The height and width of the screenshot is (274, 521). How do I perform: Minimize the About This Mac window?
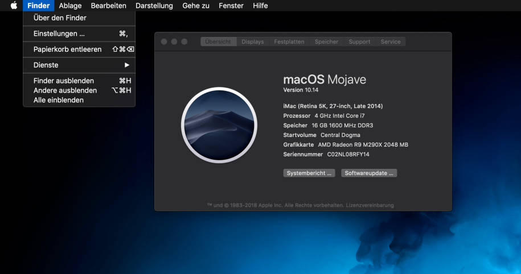pos(174,41)
